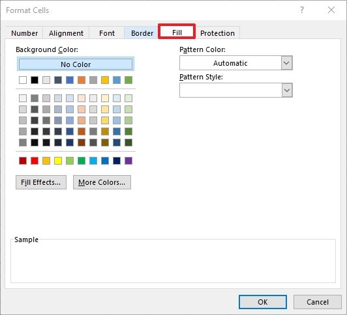Select the purple standard color swatch
The image size is (347, 315).
[x=128, y=161]
